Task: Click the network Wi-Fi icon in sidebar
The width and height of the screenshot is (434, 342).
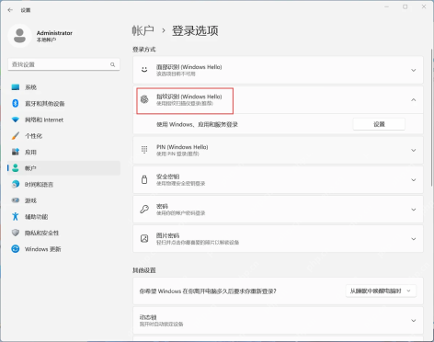Action: pyautogui.click(x=16, y=120)
